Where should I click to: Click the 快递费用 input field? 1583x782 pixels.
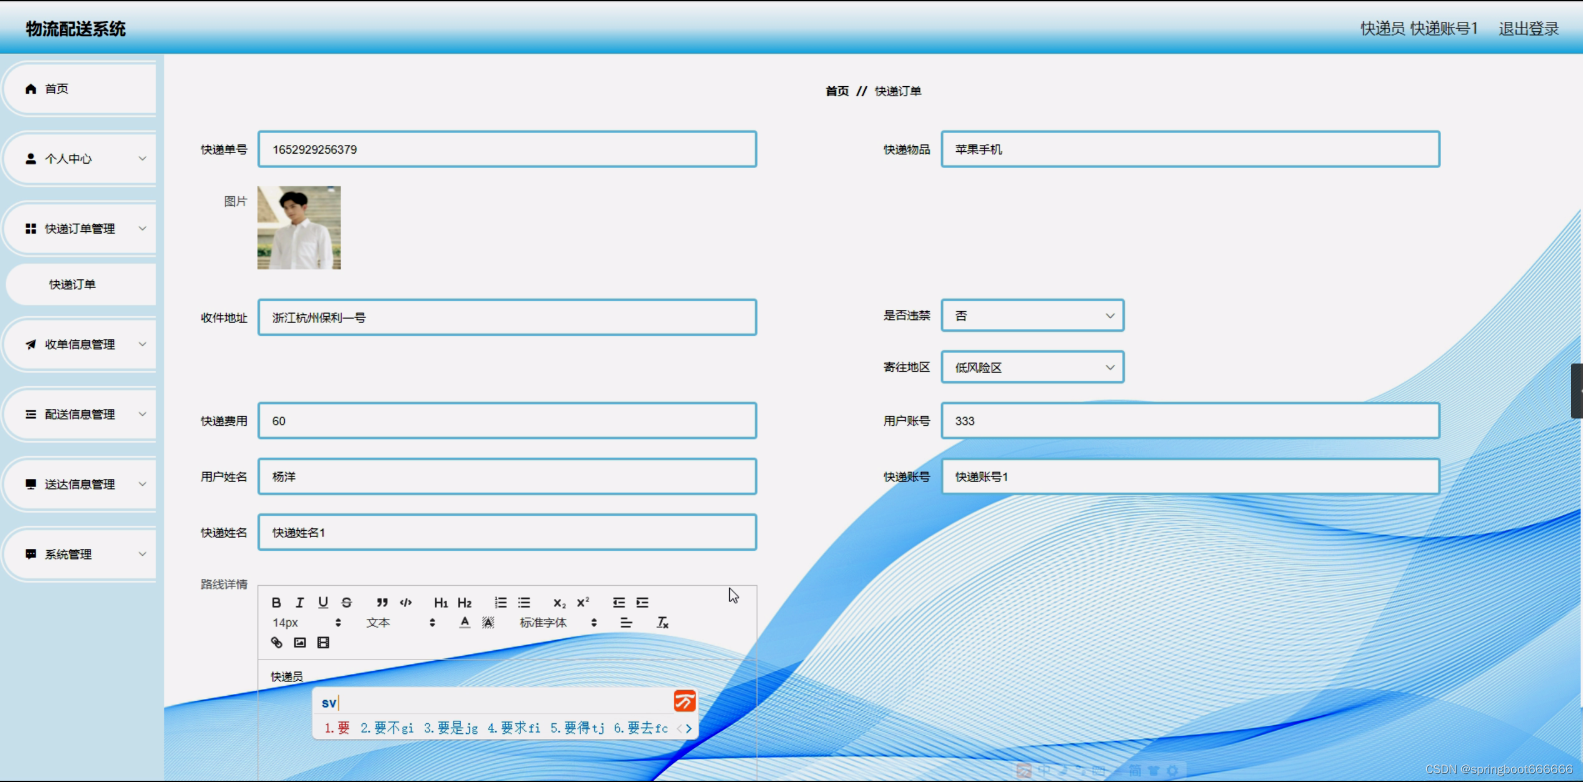507,422
